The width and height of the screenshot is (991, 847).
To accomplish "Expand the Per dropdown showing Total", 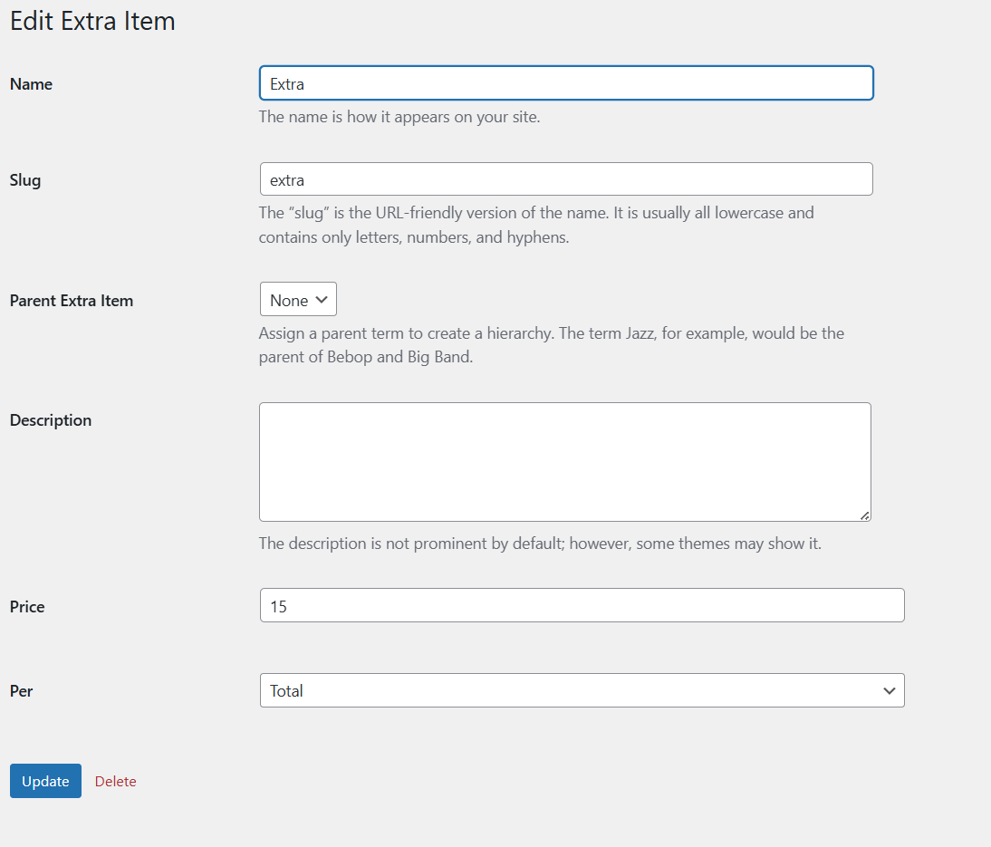I will click(x=582, y=690).
